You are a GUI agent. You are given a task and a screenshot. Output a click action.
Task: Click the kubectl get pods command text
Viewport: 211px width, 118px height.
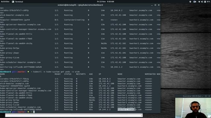56,72
